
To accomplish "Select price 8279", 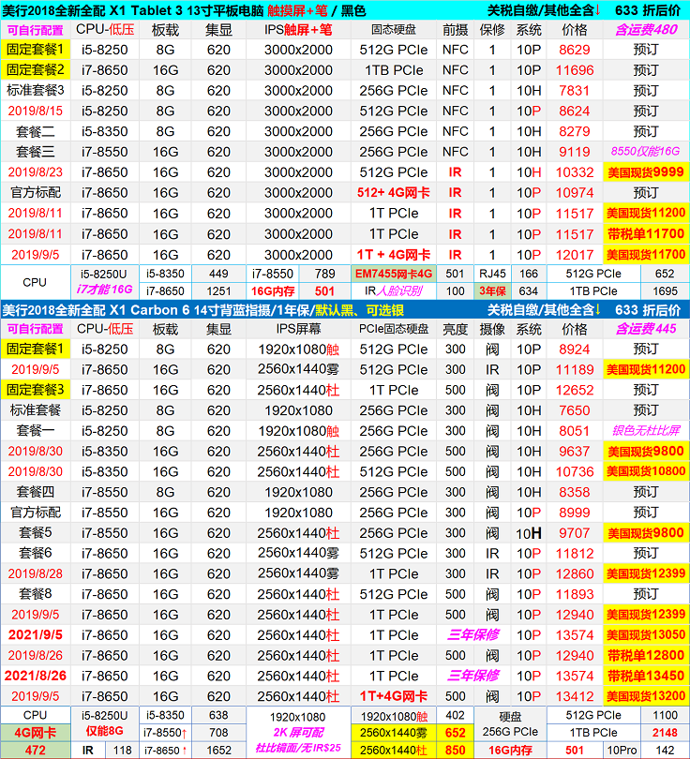I will tap(575, 132).
